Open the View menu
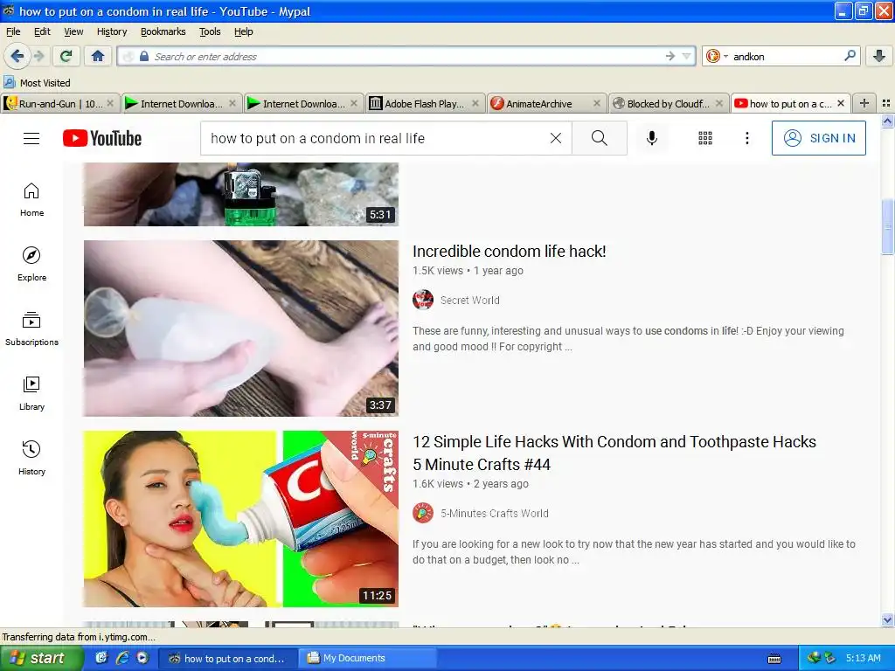 (73, 31)
